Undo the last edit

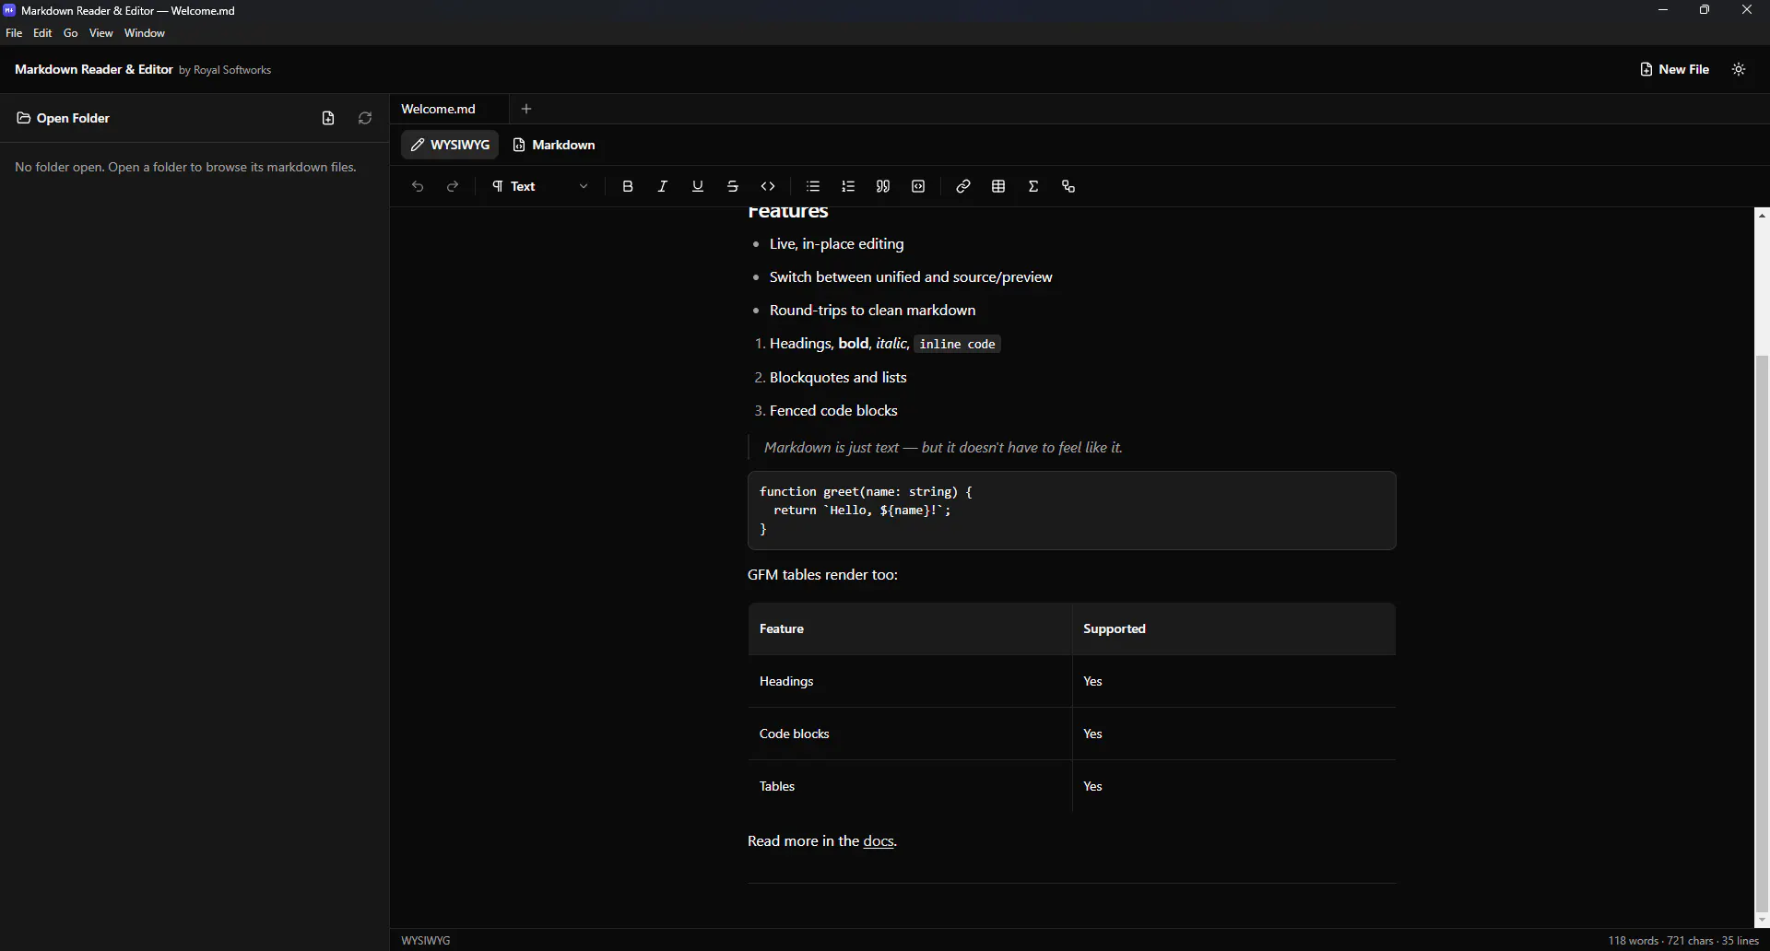pyautogui.click(x=418, y=187)
